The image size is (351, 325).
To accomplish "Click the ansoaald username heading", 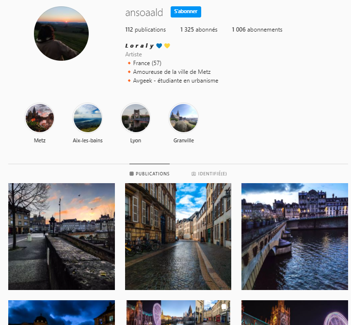I will point(144,12).
